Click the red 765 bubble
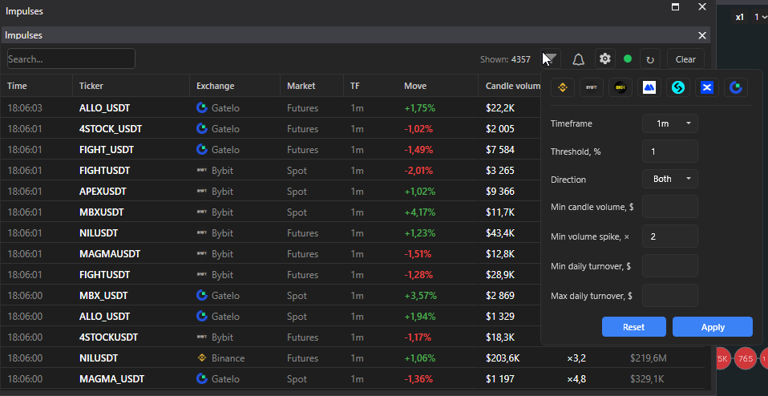 (746, 359)
